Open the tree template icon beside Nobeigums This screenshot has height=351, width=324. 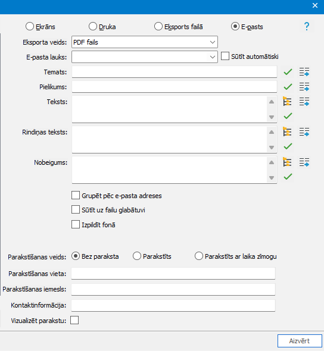pos(287,162)
